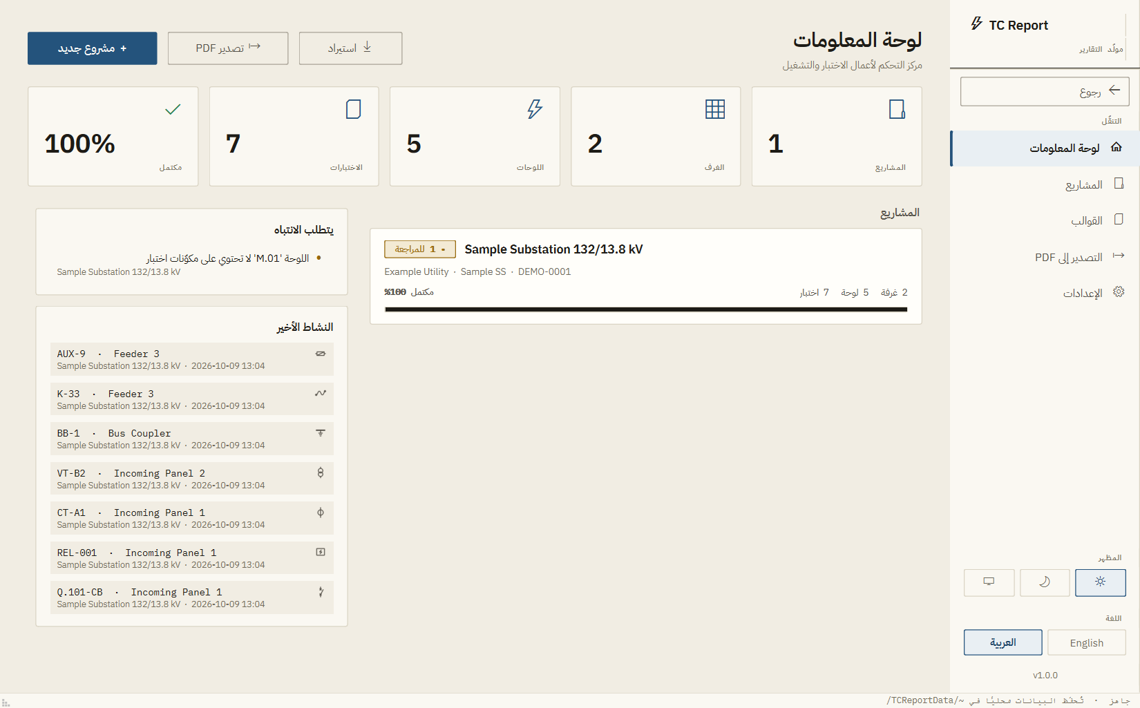
Task: Click the projects icon beside المشاريع in sidebar
Action: (1119, 184)
